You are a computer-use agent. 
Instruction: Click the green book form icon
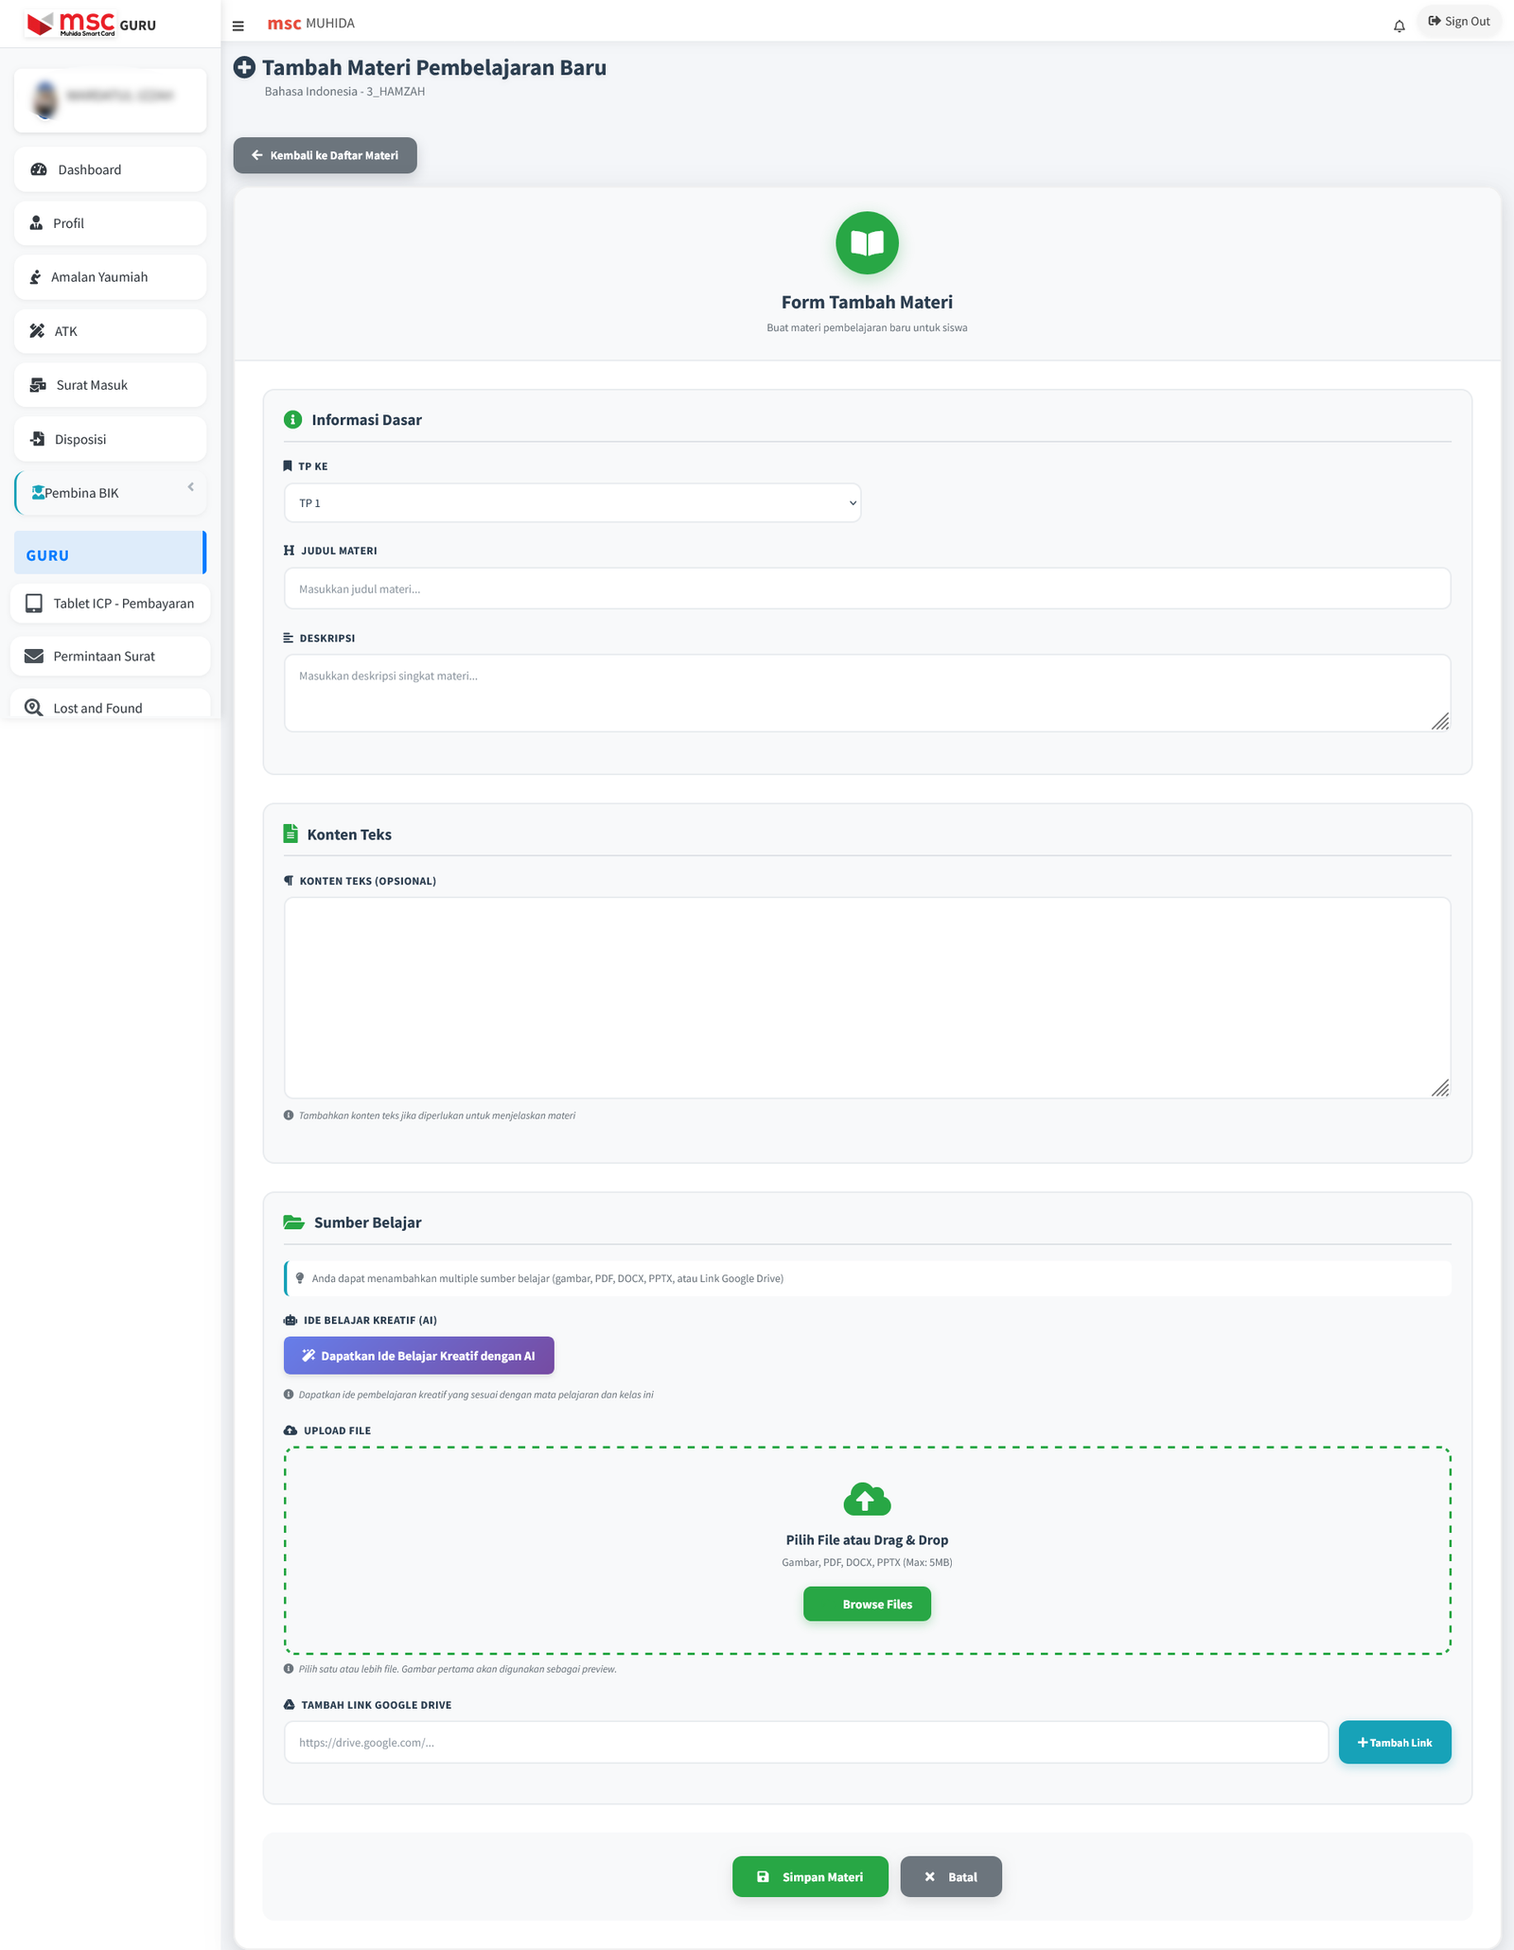[x=866, y=243]
